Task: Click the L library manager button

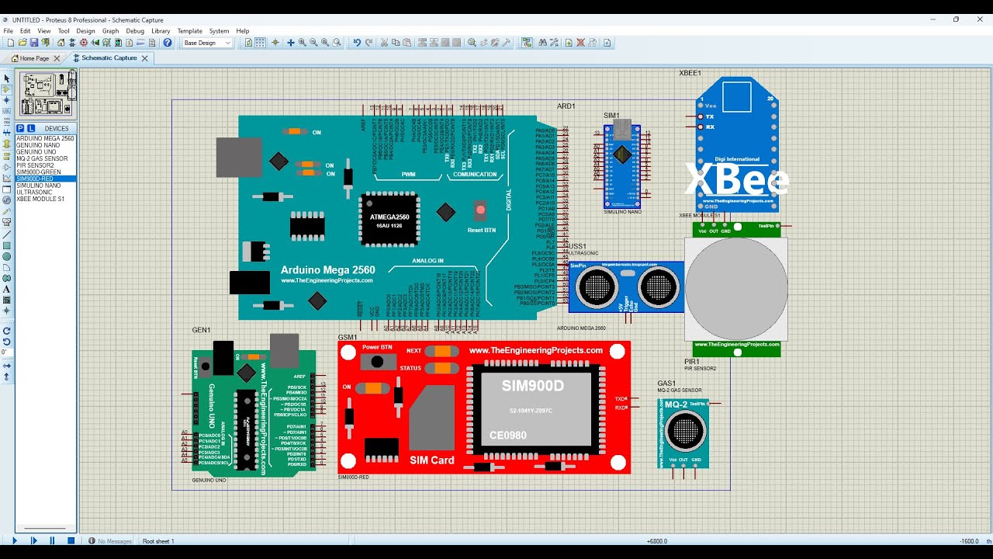Action: click(30, 128)
